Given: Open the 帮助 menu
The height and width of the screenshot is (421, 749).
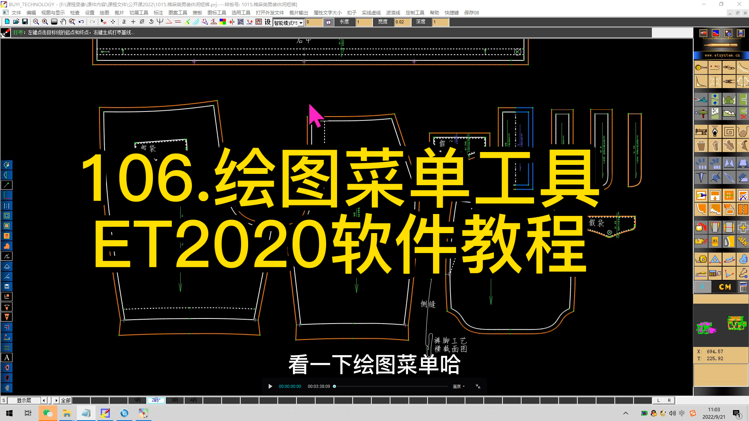Looking at the screenshot, I should [x=435, y=13].
